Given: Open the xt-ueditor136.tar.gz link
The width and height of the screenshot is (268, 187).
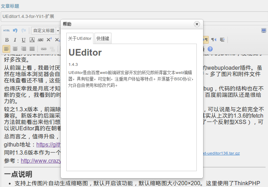Looking at the screenshot, I should tap(221, 153).
